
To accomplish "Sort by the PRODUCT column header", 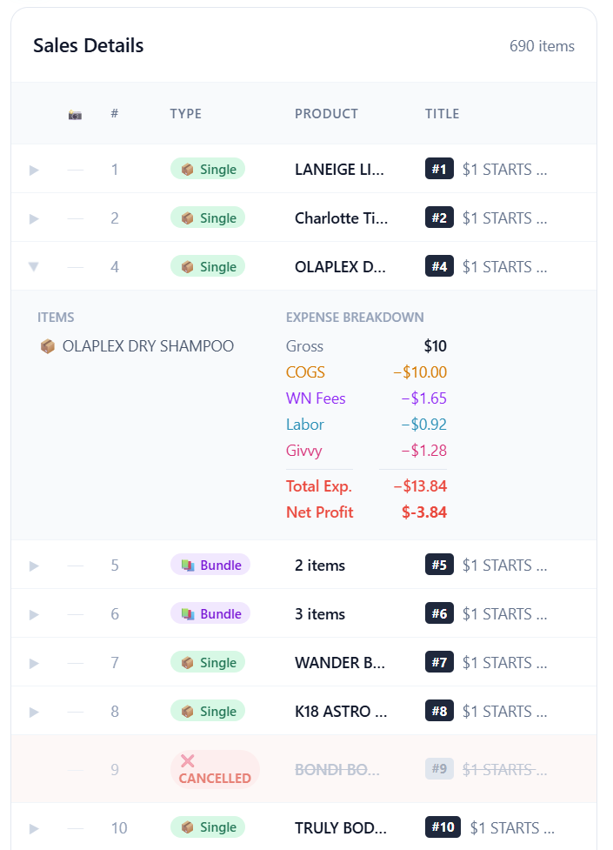I will pos(326,114).
